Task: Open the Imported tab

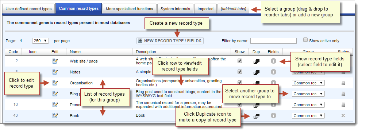Action: [x=205, y=9]
